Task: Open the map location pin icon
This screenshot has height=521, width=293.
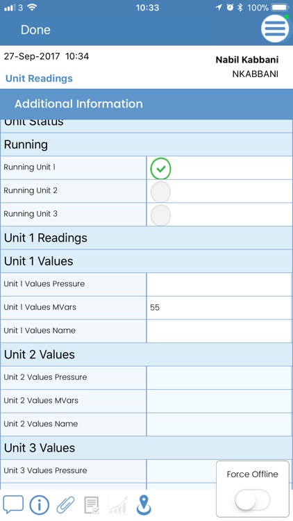Action: coord(144,505)
